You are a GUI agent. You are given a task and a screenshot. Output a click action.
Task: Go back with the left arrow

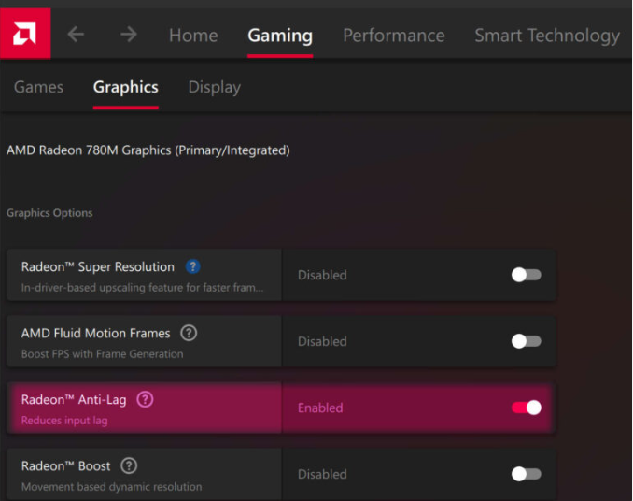coord(76,35)
